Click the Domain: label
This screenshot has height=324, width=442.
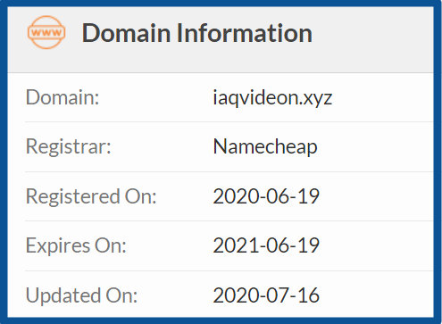tap(63, 97)
